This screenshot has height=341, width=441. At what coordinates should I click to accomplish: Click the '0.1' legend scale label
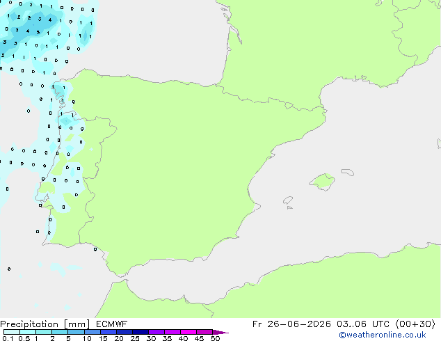(x=8, y=338)
